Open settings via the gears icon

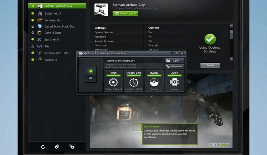72,147
